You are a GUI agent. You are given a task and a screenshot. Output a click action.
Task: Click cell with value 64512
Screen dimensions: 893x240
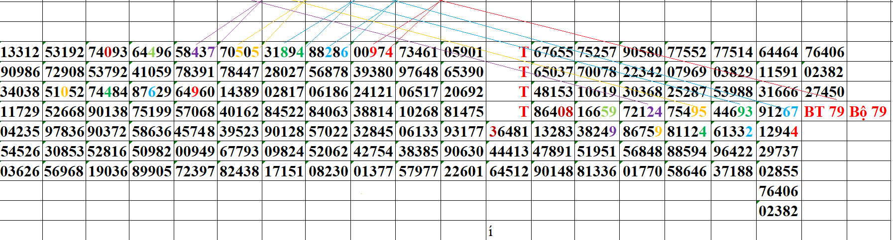coord(508,171)
